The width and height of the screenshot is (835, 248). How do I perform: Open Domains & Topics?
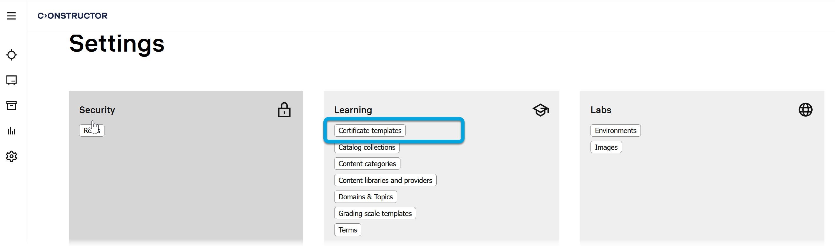coord(365,197)
